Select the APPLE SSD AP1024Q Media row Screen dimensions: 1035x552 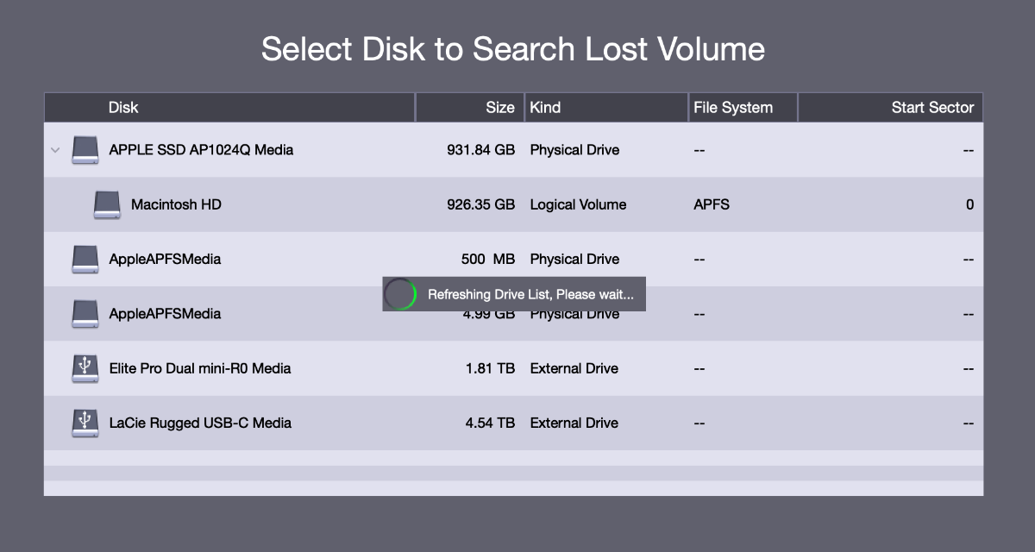[x=201, y=150]
